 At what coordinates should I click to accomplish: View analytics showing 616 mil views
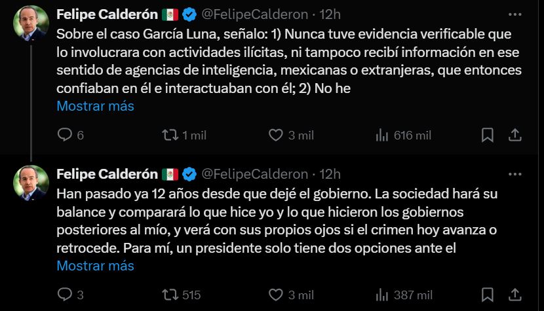[x=403, y=136]
